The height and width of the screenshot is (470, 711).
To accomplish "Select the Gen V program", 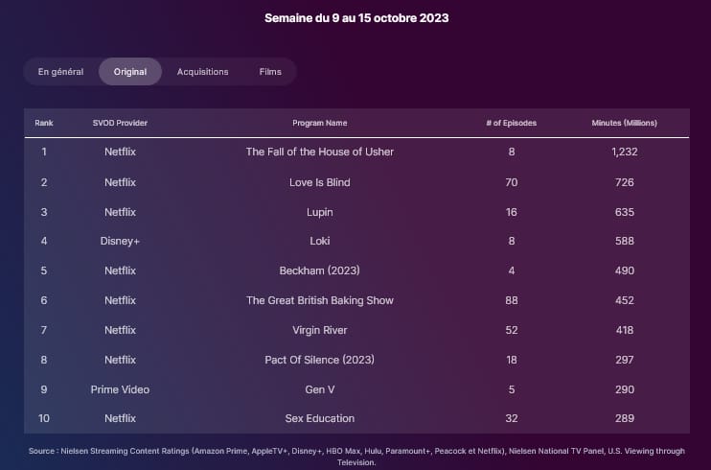I will tap(320, 389).
